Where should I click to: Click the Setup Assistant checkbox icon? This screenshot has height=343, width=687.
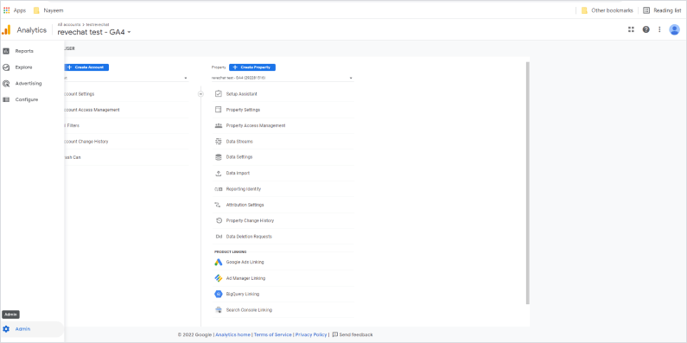point(219,94)
